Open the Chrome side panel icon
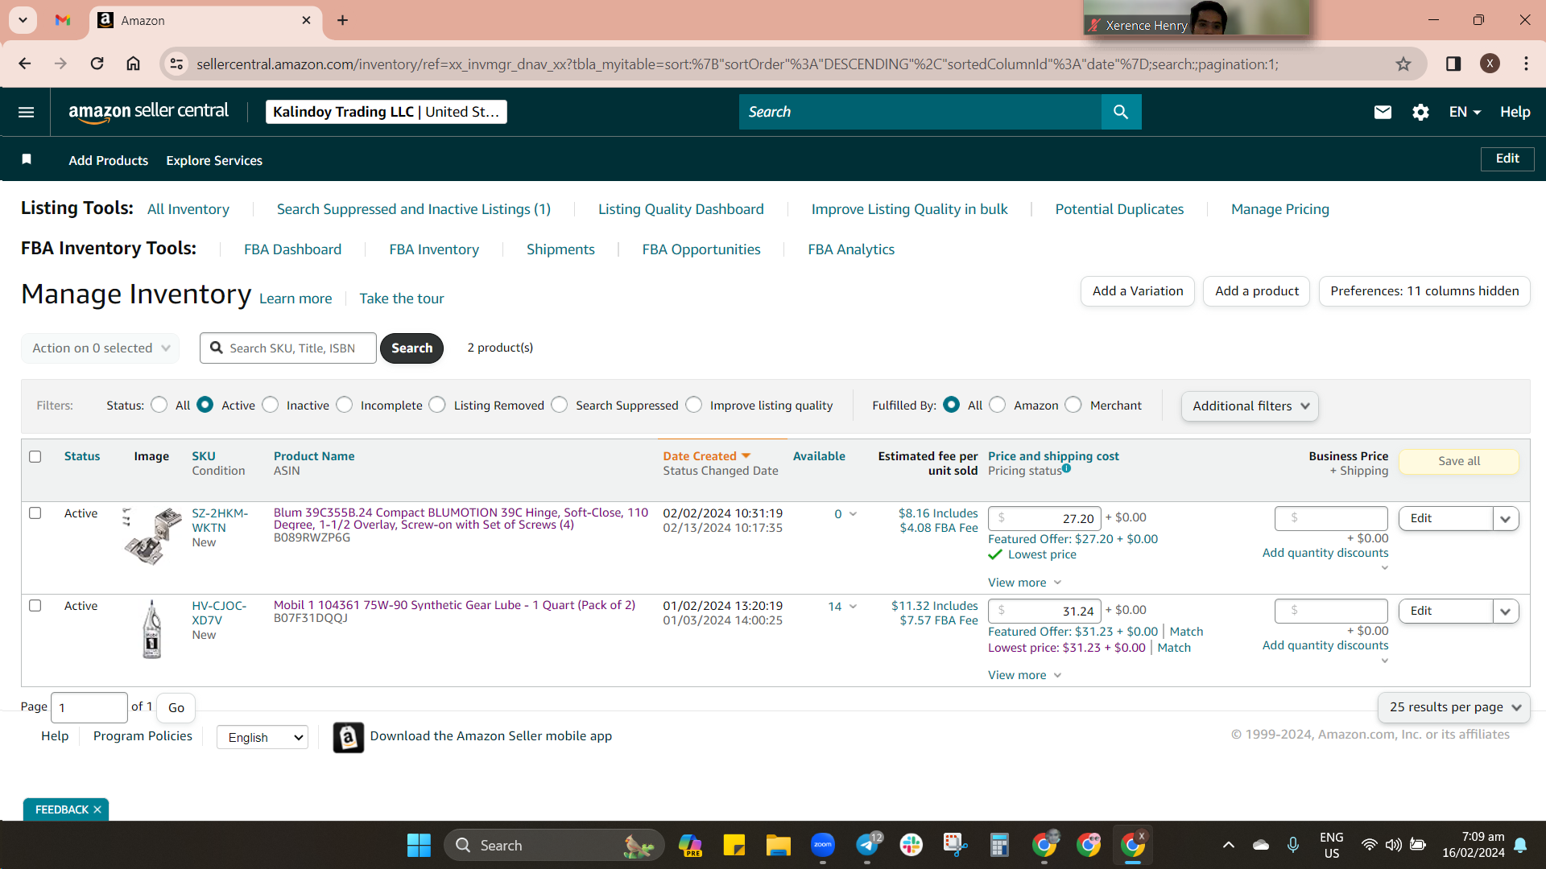The image size is (1546, 869). click(x=1453, y=64)
